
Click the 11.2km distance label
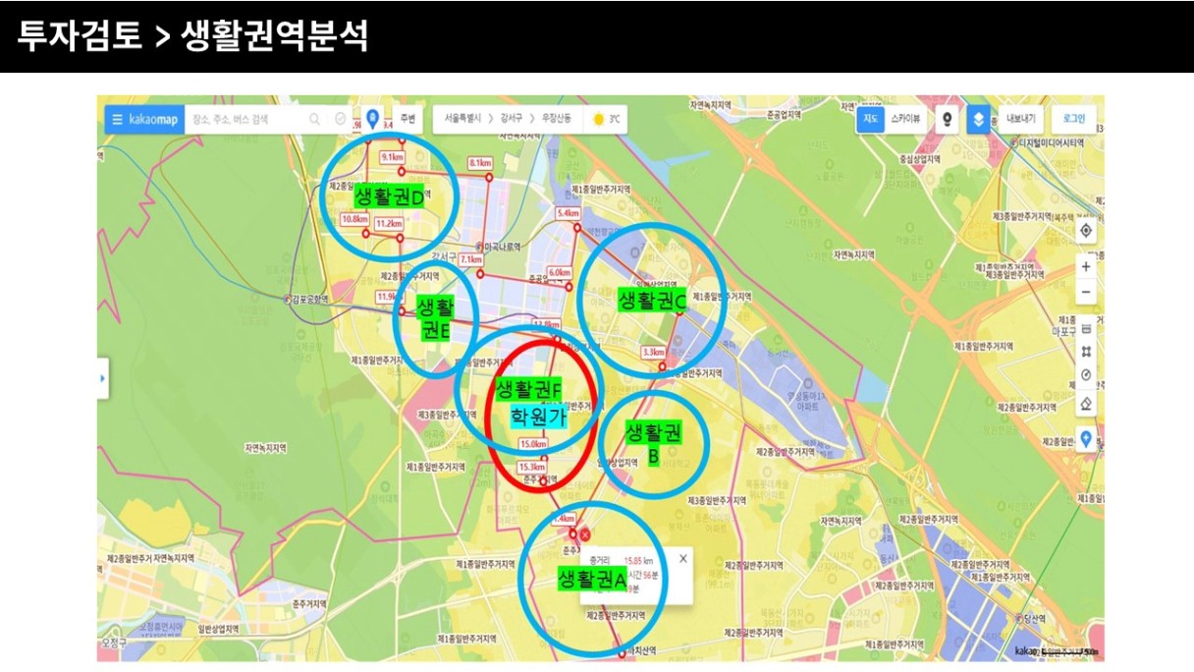(x=389, y=224)
